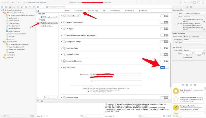Switch to the Info tab
Viewport: 206px width, 118px height.
tap(104, 11)
